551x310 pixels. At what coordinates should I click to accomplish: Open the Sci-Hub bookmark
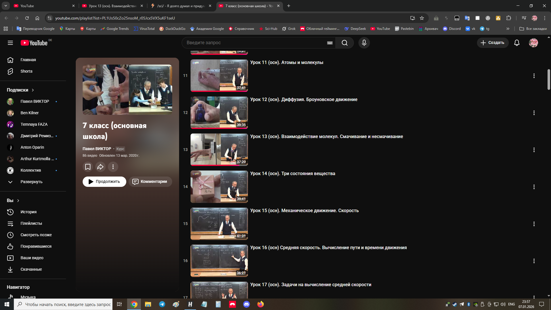tap(268, 29)
